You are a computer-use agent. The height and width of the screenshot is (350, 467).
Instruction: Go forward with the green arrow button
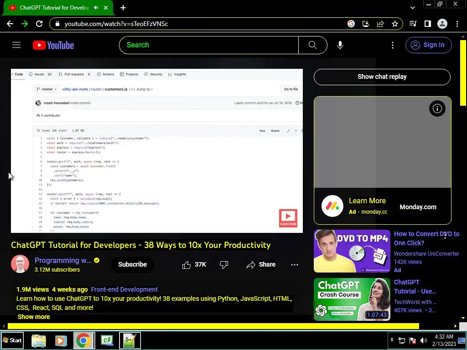(25, 24)
